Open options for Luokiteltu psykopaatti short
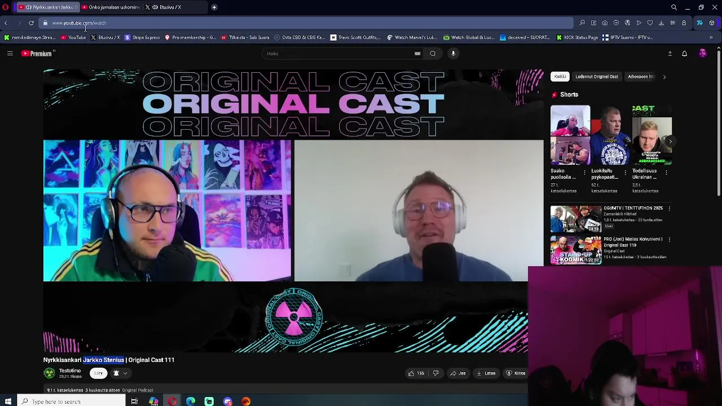This screenshot has width=722, height=406. click(625, 172)
